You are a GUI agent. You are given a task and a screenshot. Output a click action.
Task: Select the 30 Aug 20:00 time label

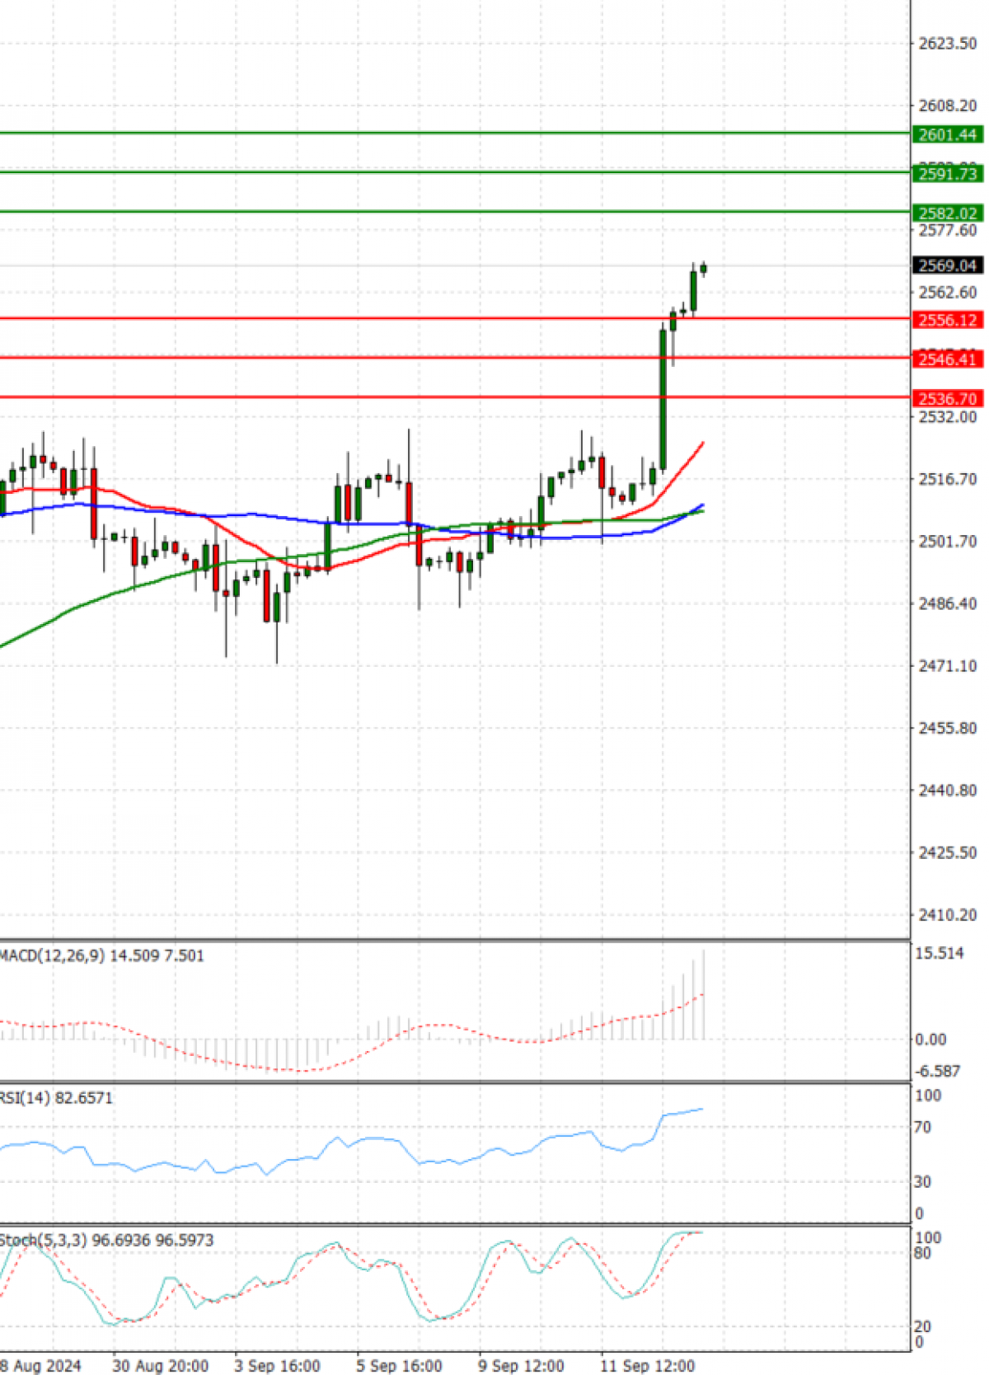click(160, 1366)
